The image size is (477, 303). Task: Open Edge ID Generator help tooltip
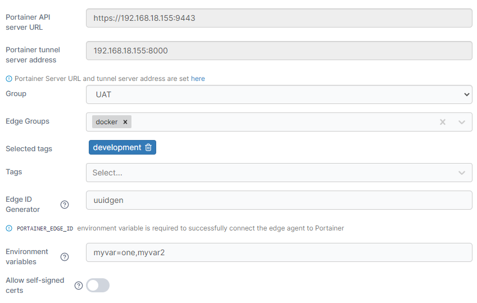tap(65, 205)
